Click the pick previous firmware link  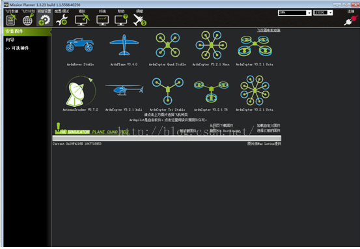click(268, 130)
